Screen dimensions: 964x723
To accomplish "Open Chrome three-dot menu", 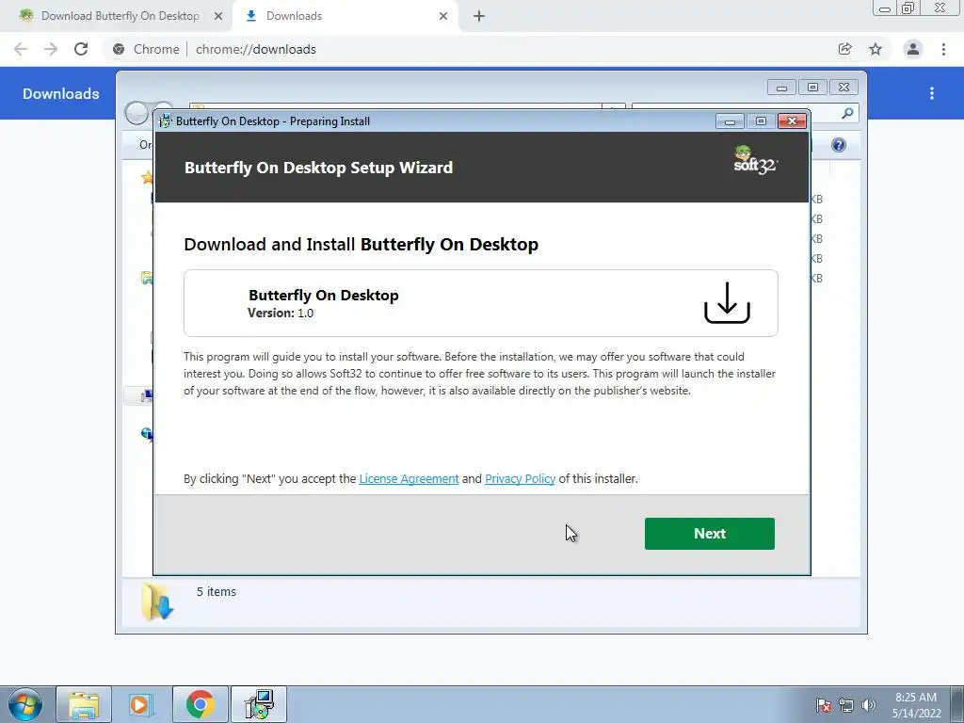I will pos(943,49).
